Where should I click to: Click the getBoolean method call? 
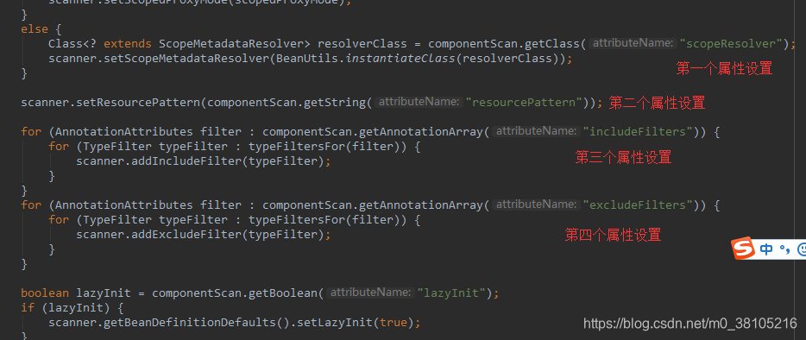click(x=282, y=293)
